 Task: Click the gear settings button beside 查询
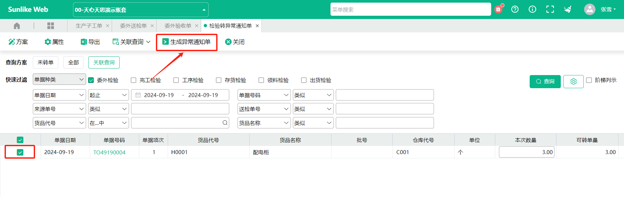click(x=574, y=81)
